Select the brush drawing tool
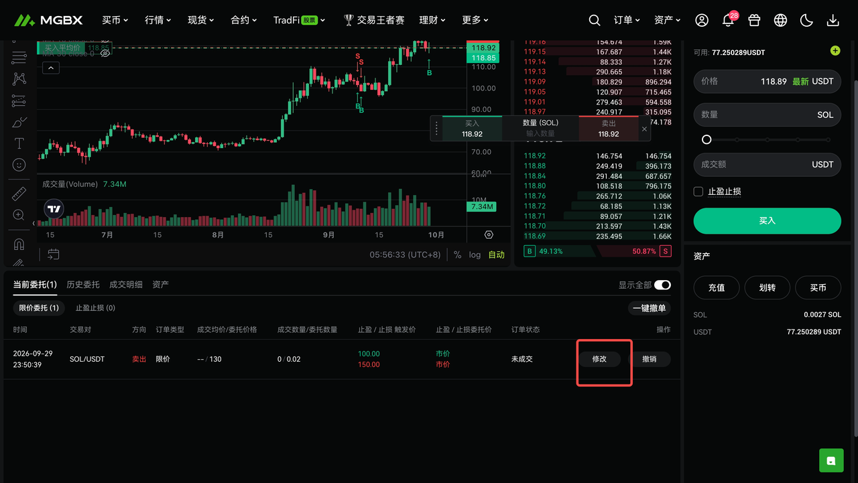This screenshot has width=858, height=483. [x=19, y=122]
